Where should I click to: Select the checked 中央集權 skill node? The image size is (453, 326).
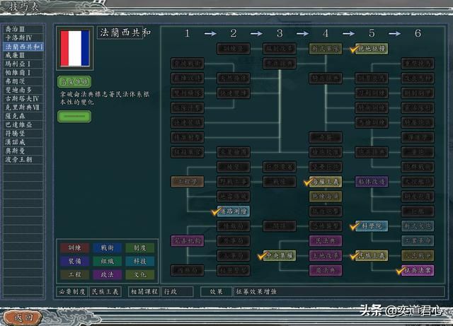click(x=280, y=255)
